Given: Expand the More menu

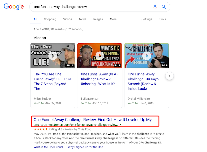Looking at the screenshot, I should pyautogui.click(x=113, y=19).
